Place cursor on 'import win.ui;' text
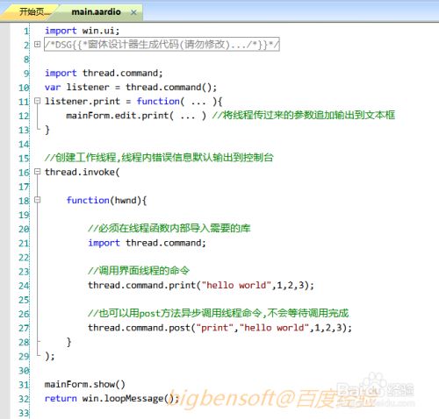This screenshot has height=419, width=439. (82, 31)
